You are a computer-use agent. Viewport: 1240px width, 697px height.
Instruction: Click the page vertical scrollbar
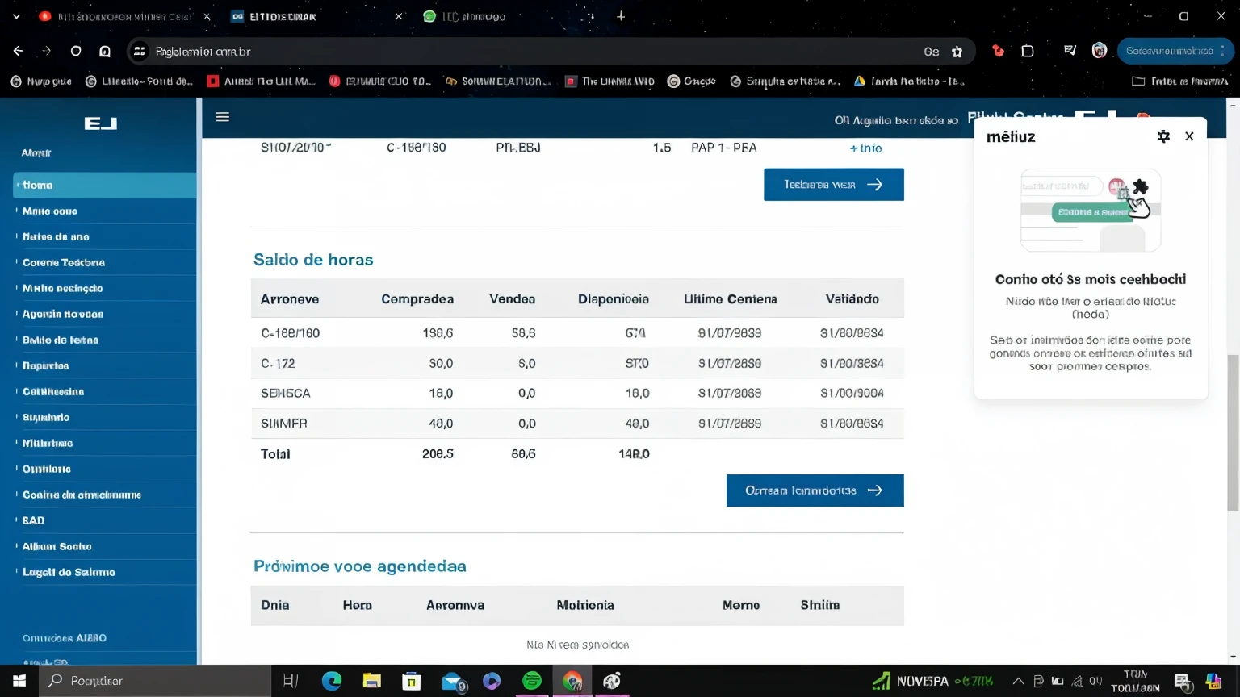click(x=1233, y=432)
